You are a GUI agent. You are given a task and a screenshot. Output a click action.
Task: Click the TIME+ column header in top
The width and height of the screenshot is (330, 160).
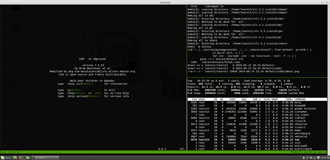coord(289,99)
